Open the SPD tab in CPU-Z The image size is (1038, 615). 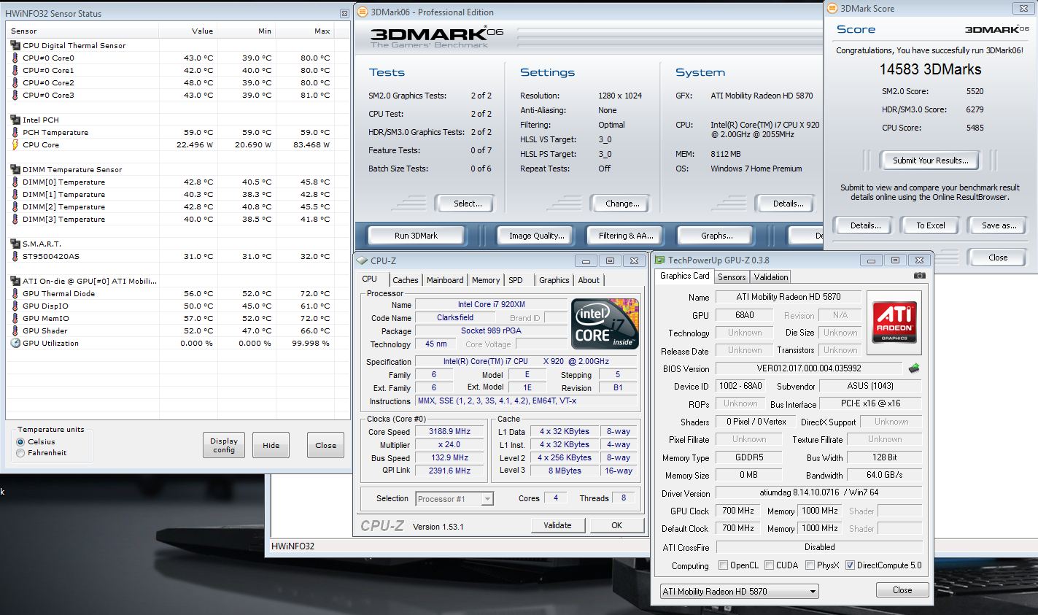click(x=516, y=280)
